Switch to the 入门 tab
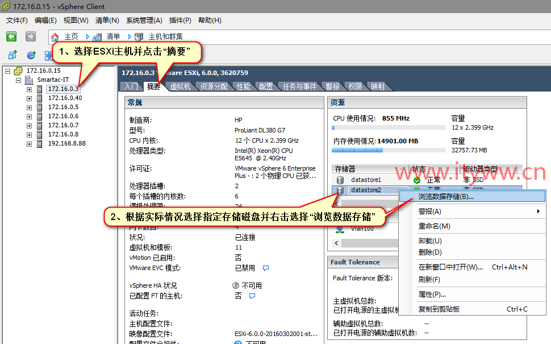 click(x=131, y=86)
